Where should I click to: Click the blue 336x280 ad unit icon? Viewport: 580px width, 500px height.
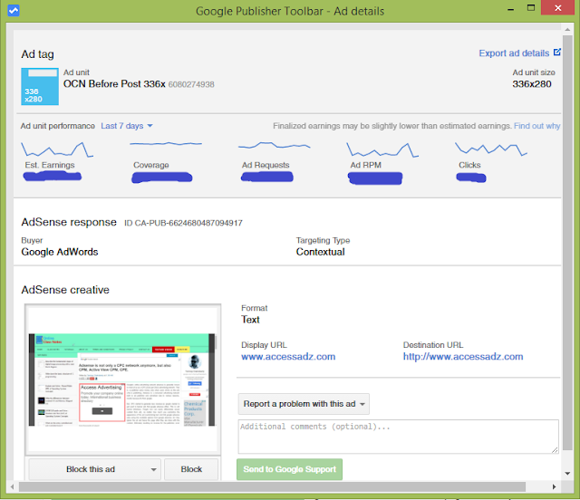point(40,87)
